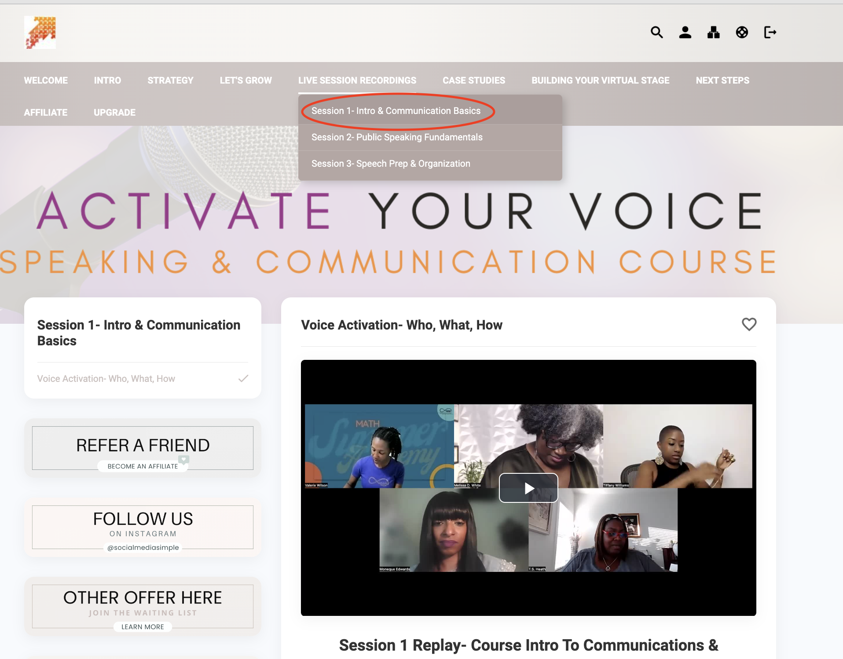Click the logout arrow icon

tap(770, 32)
